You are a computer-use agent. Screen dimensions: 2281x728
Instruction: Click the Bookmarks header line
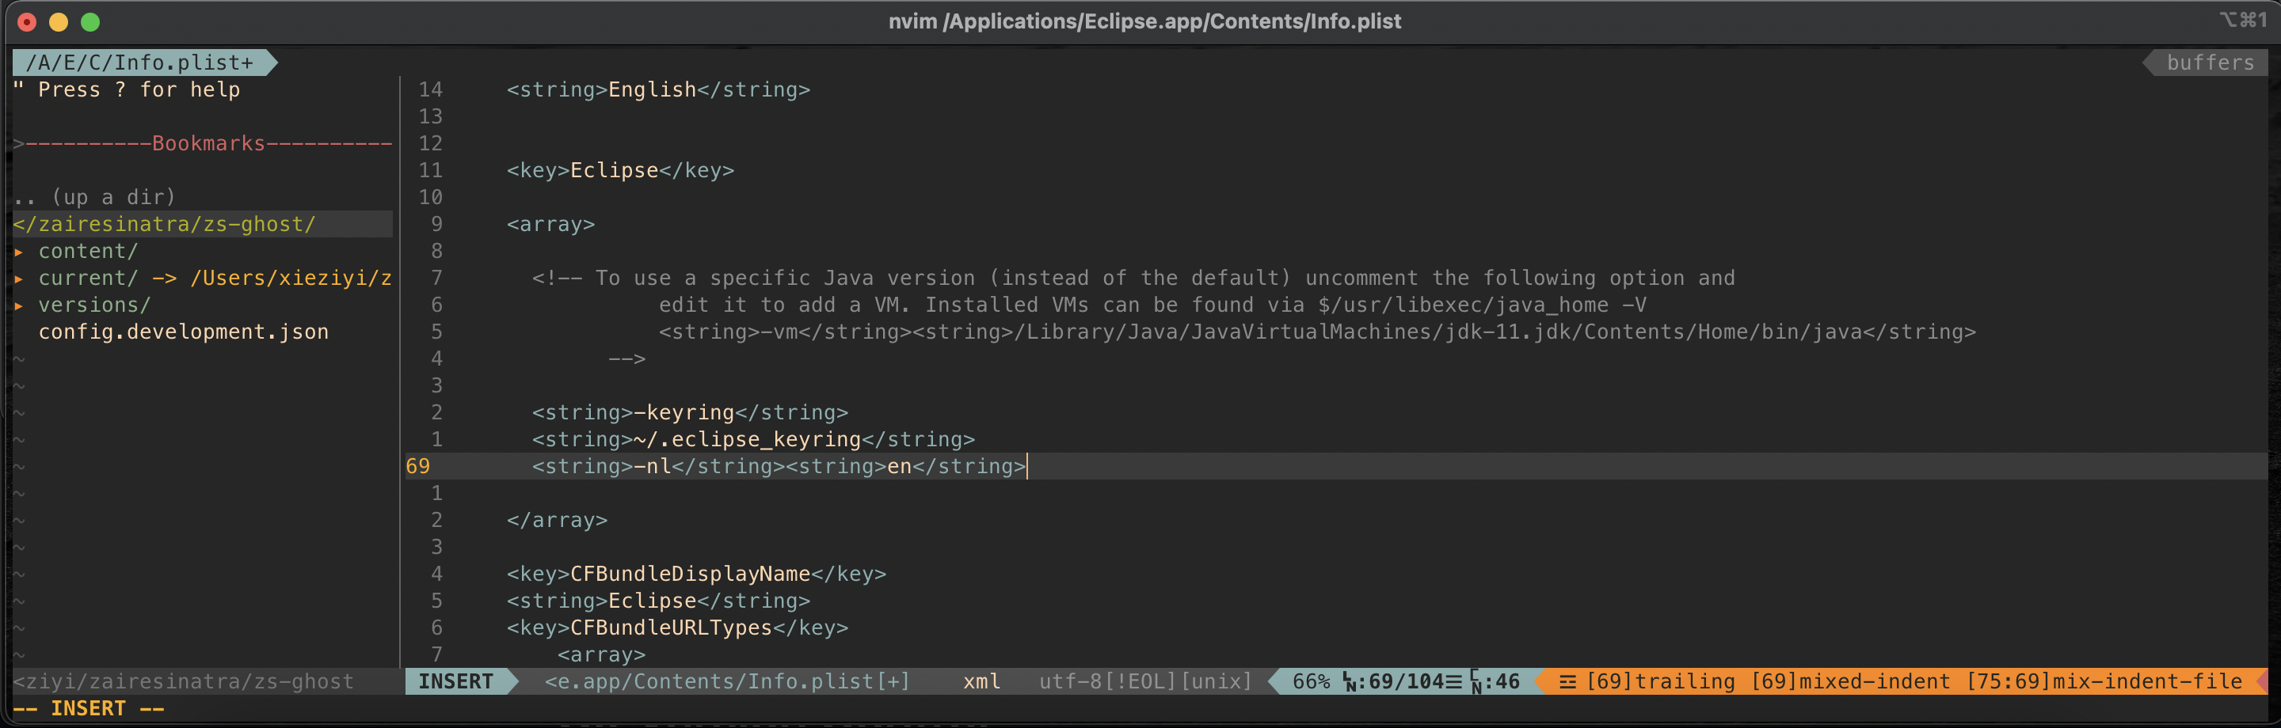click(x=203, y=143)
